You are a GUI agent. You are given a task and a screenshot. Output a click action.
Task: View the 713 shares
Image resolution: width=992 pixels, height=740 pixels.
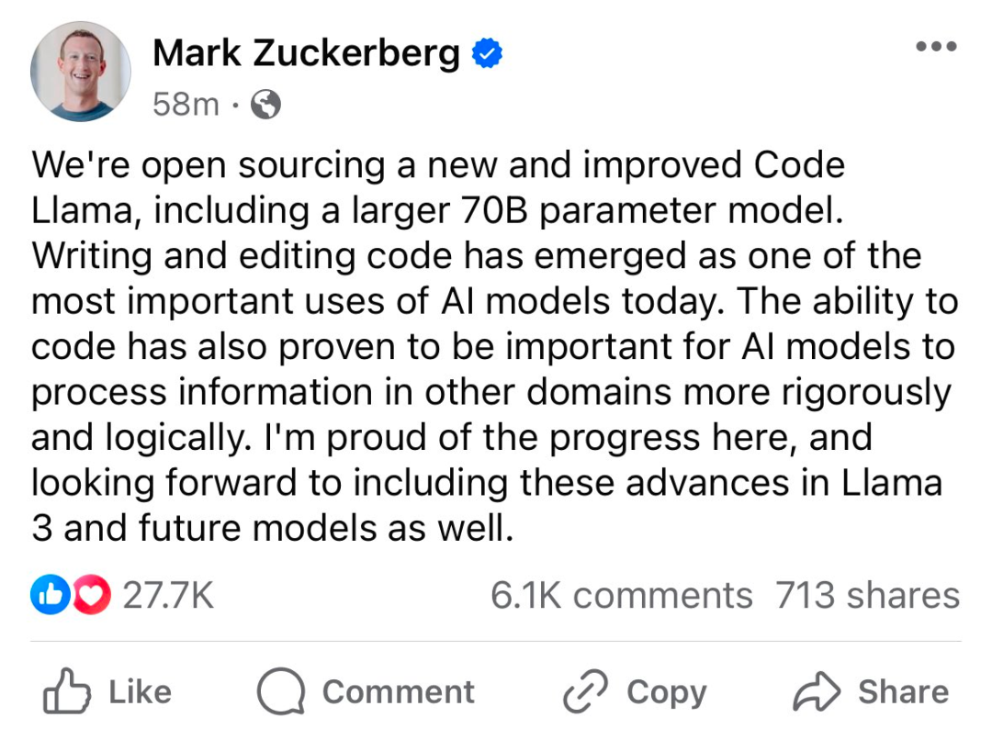tap(867, 595)
